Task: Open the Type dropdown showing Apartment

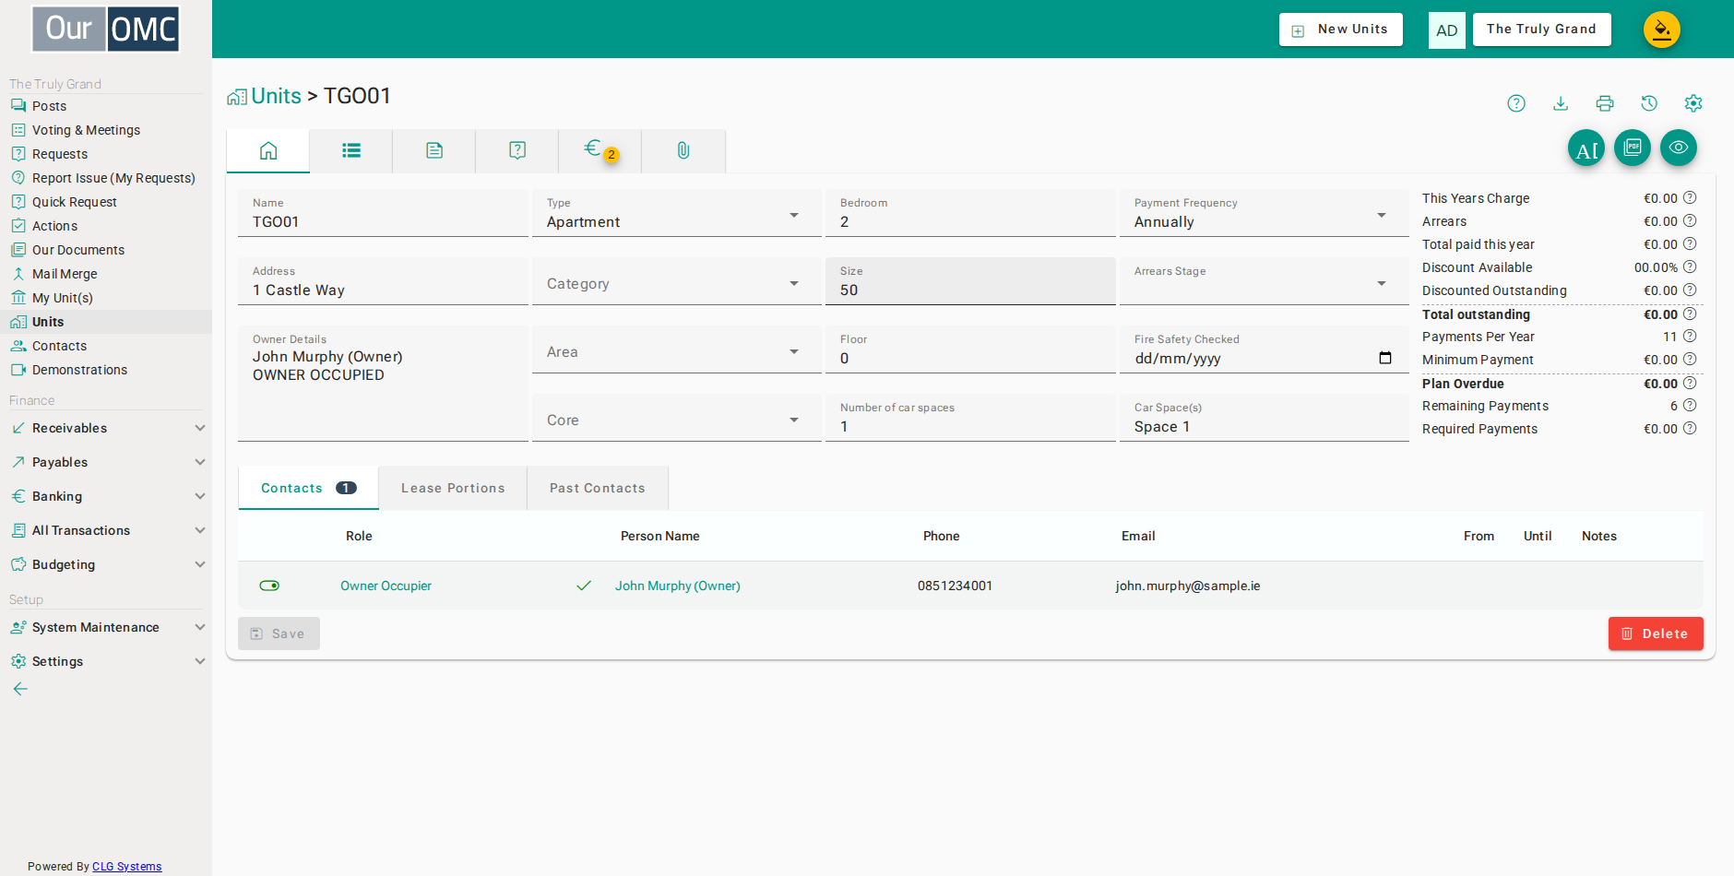Action: click(676, 214)
